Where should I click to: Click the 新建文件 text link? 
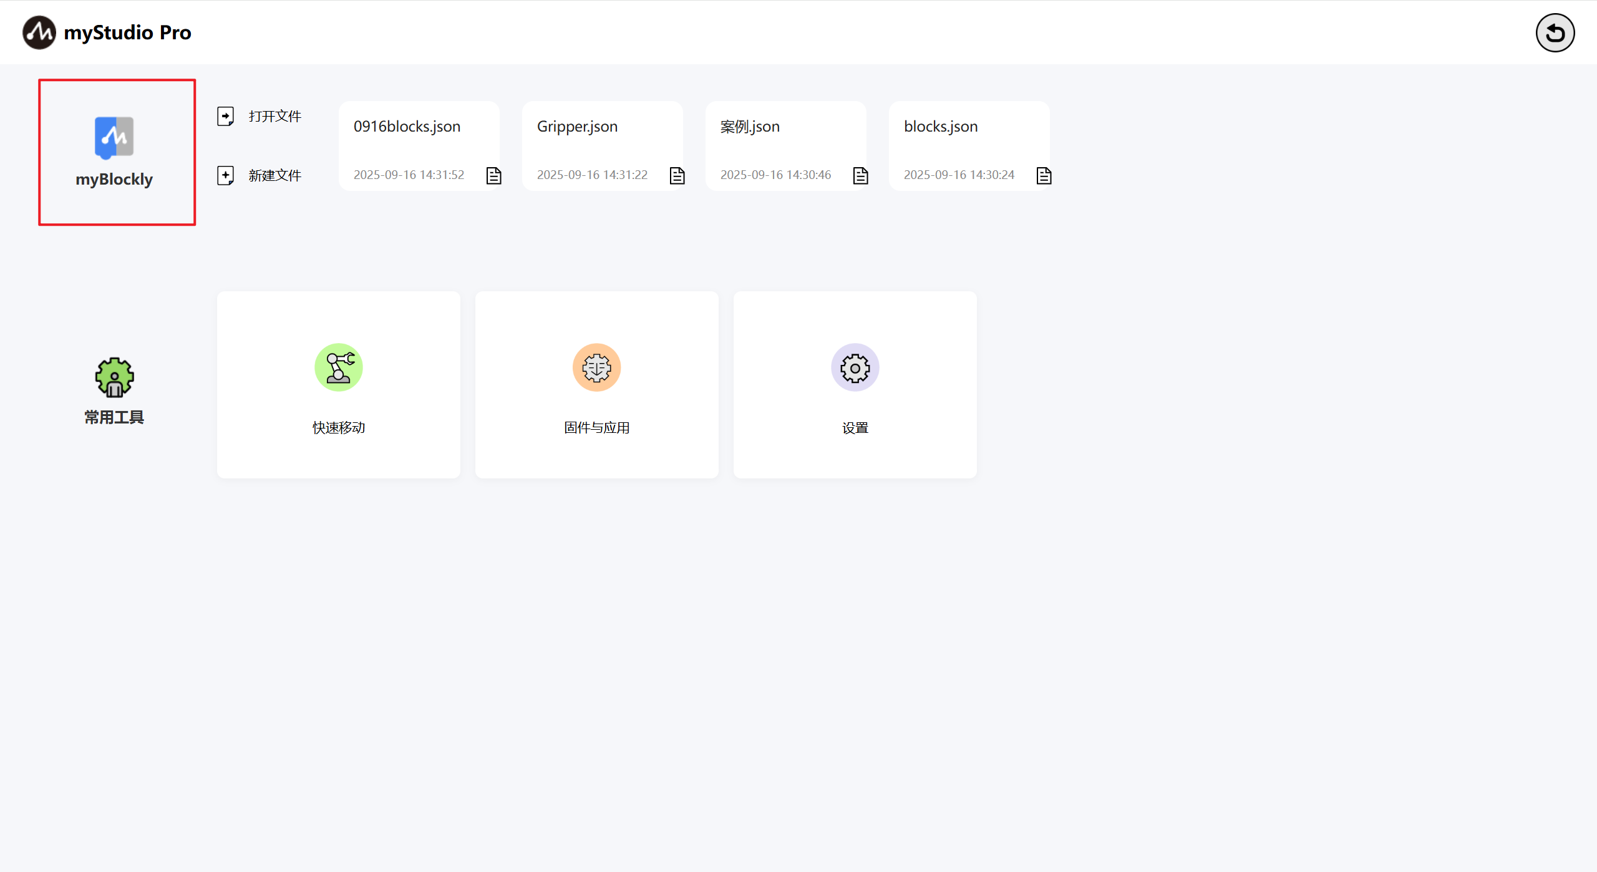(274, 175)
